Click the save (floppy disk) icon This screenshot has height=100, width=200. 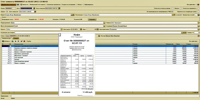[x=18, y=4]
